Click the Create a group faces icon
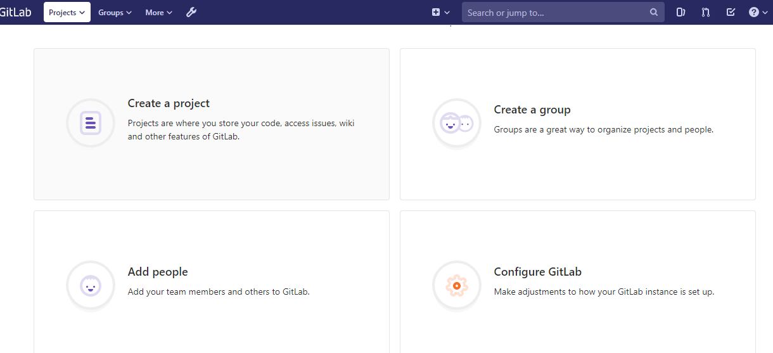The height and width of the screenshot is (353, 773). click(457, 123)
